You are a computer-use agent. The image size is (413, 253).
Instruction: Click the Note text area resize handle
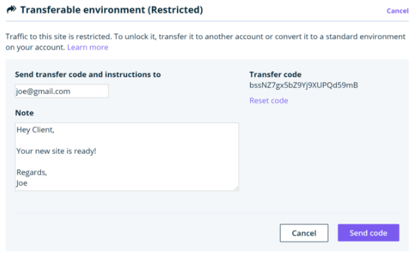click(x=236, y=189)
